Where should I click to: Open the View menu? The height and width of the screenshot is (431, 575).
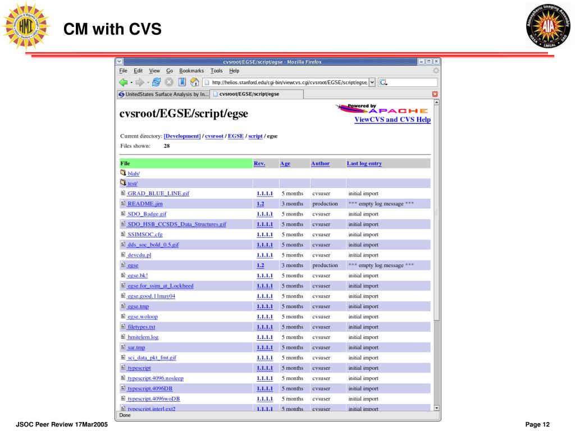154,71
